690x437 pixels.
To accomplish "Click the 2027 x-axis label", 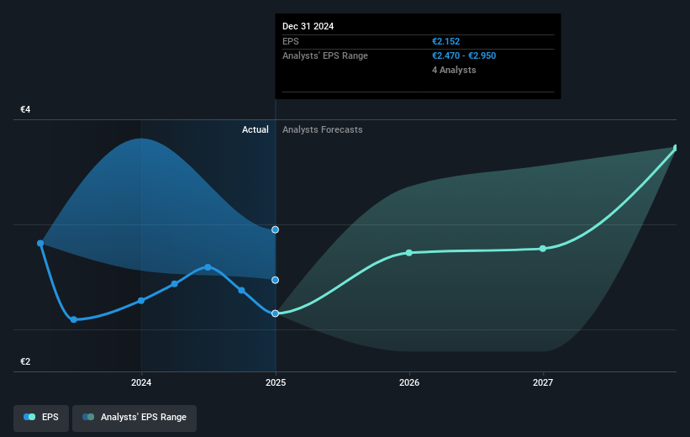I will (x=543, y=382).
